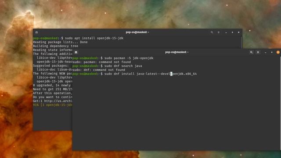The height and width of the screenshot is (158, 281).
Task: Click the new tab icon in front terminal
Action: point(76,52)
